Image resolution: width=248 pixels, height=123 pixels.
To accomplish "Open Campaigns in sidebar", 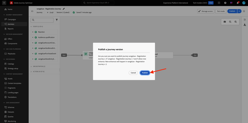I will click(x=12, y=19).
